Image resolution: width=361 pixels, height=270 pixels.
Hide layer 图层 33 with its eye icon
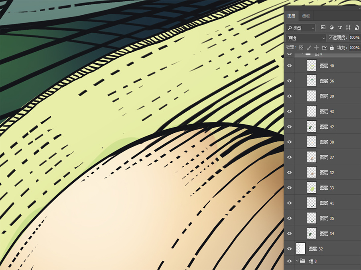tap(289, 188)
